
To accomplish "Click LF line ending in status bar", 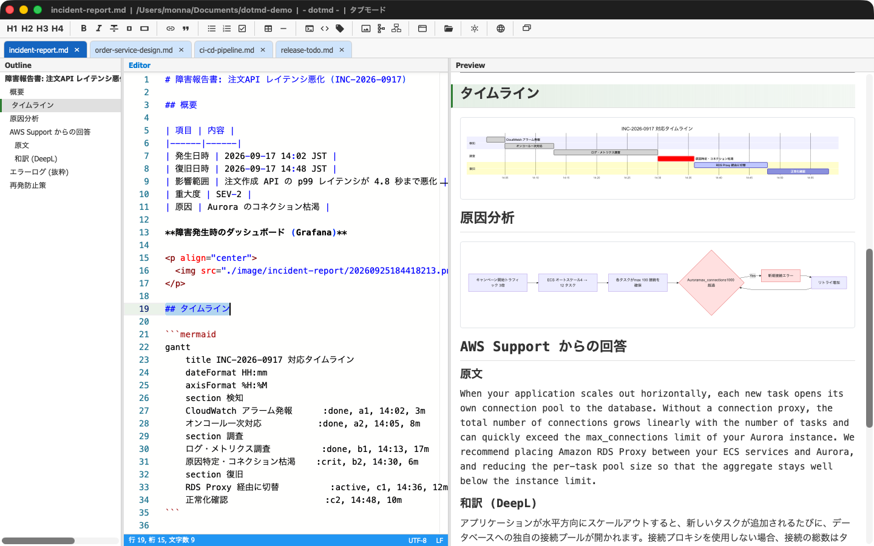I will click(439, 540).
